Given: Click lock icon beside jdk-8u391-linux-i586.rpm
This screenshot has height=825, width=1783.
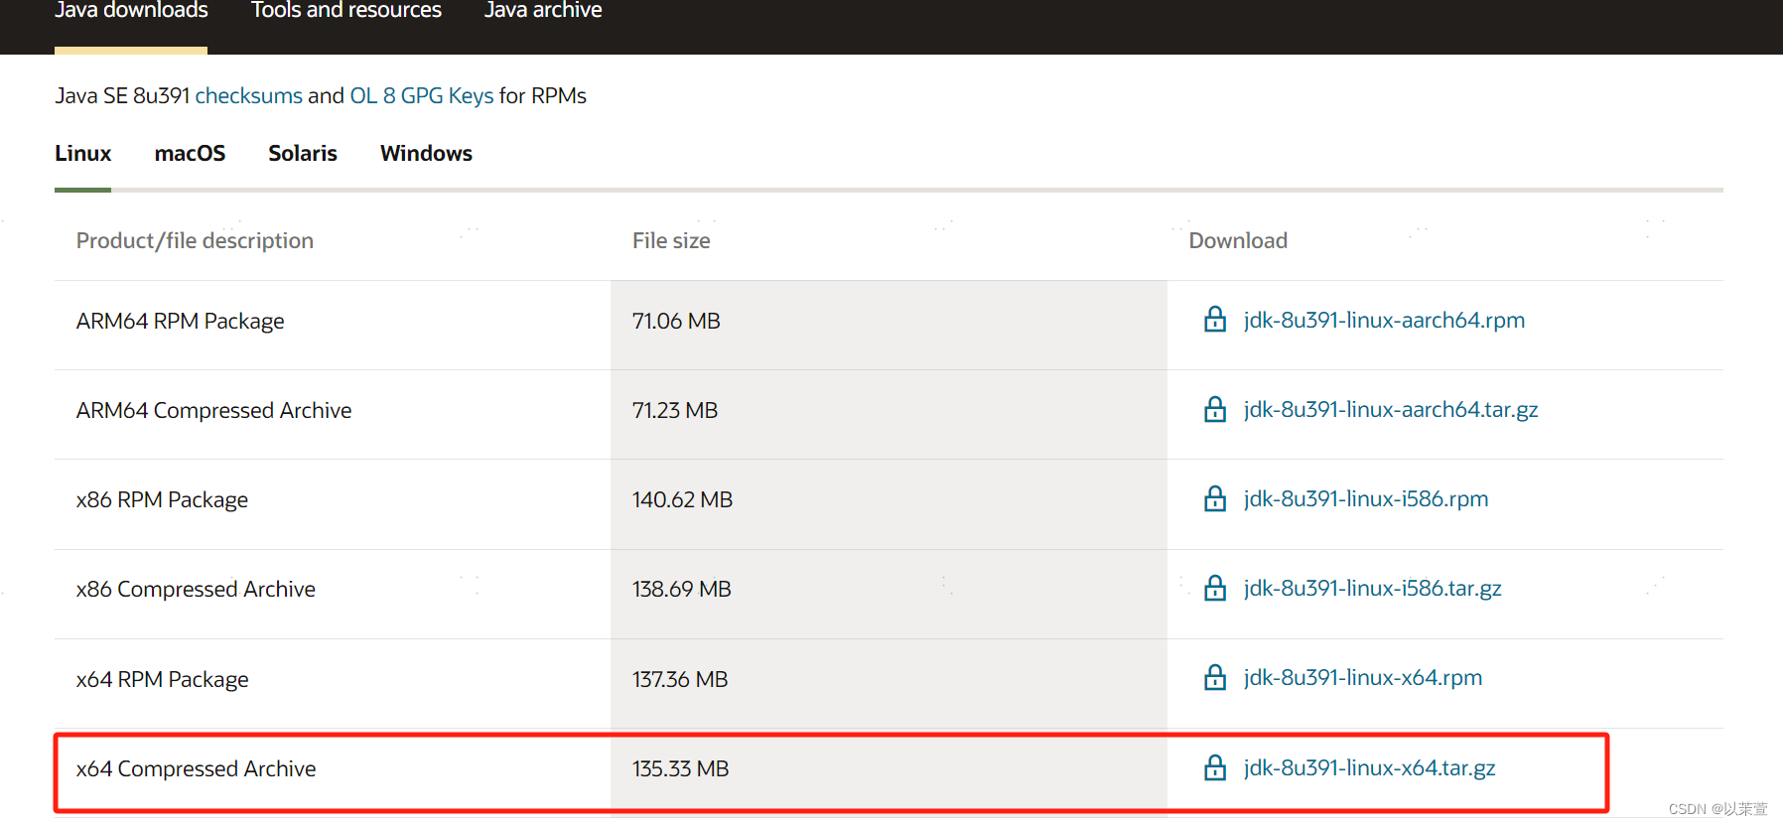Looking at the screenshot, I should pyautogui.click(x=1215, y=498).
